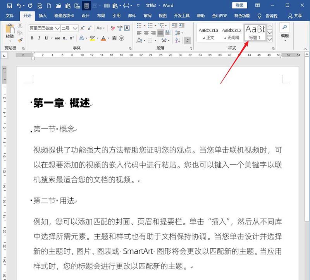Select the subscript icon
Viewport: 310px width, 280px height.
pos(64,37)
